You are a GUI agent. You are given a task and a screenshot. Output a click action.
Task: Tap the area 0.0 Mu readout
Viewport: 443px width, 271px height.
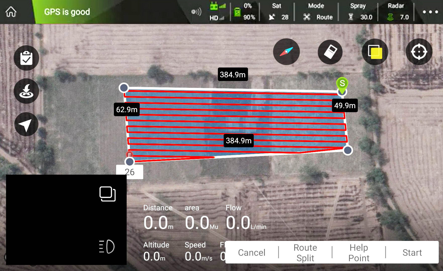pyautogui.click(x=201, y=218)
